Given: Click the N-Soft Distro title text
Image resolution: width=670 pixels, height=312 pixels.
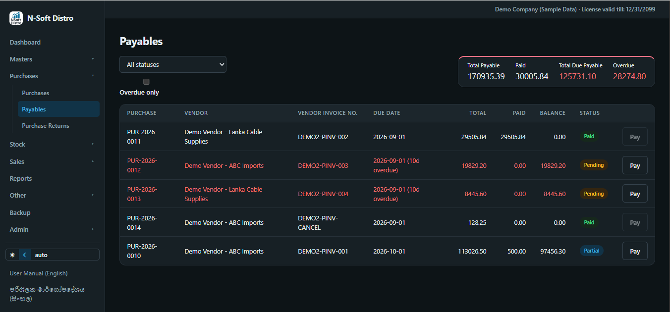Looking at the screenshot, I should [x=51, y=18].
